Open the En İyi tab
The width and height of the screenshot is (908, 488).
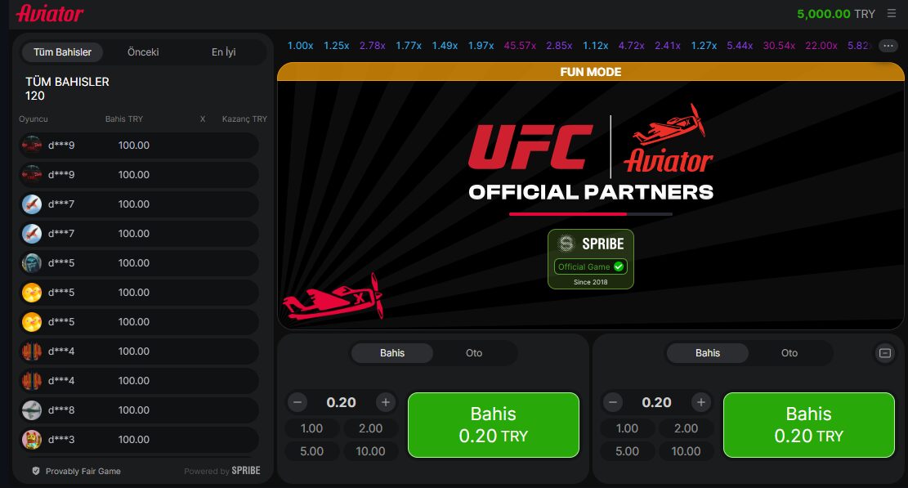pos(223,52)
